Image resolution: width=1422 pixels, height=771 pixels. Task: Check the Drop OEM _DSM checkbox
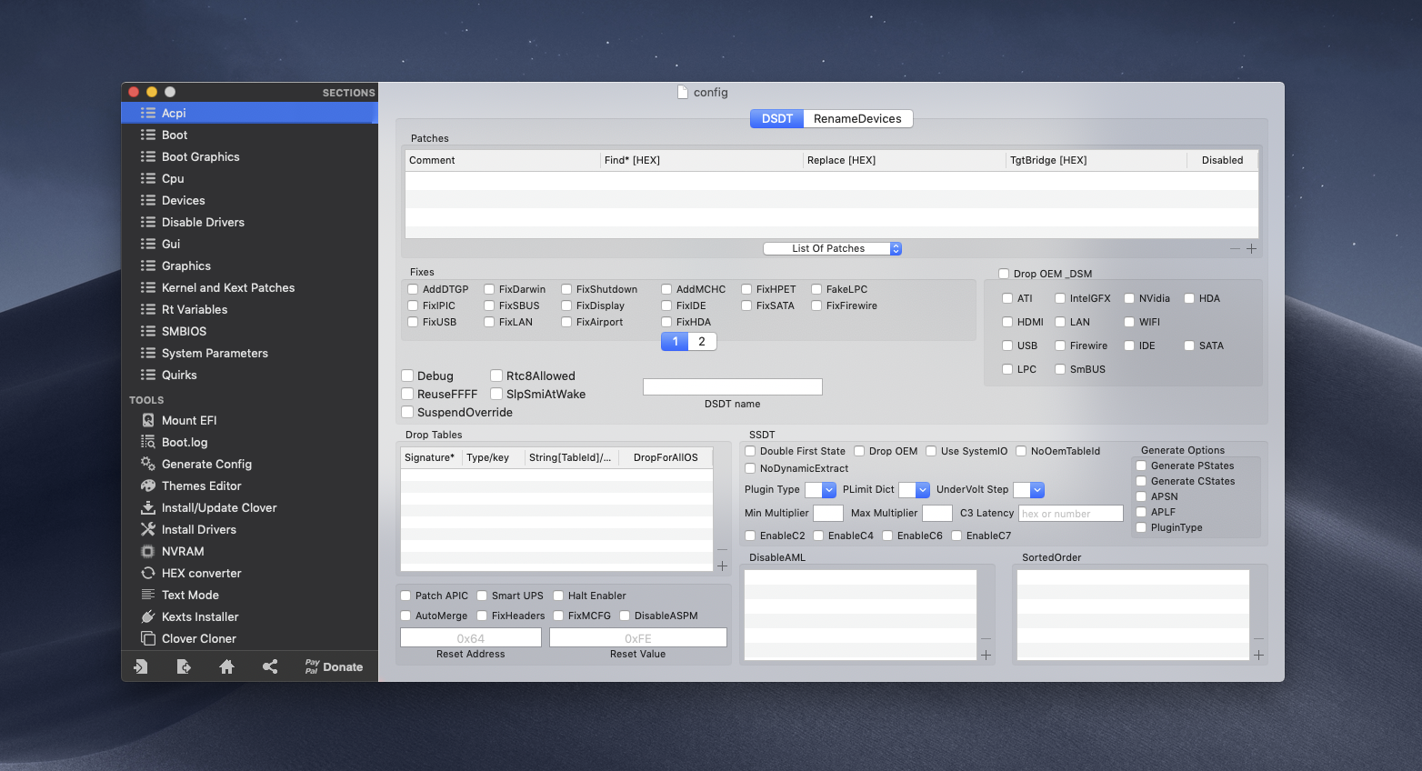1004,274
